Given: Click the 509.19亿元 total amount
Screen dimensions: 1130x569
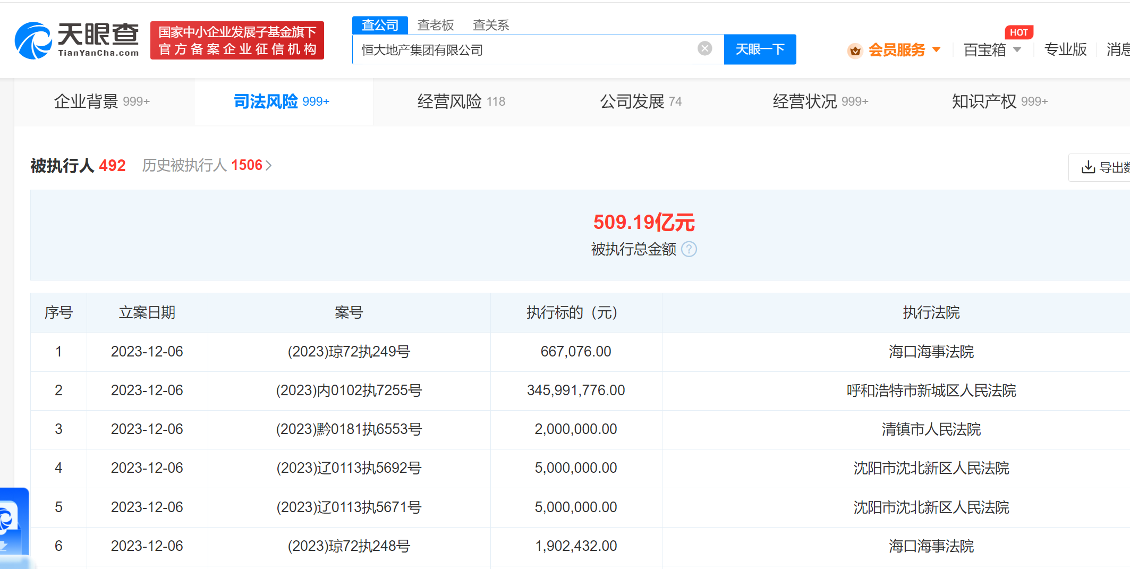Looking at the screenshot, I should pyautogui.click(x=644, y=223).
